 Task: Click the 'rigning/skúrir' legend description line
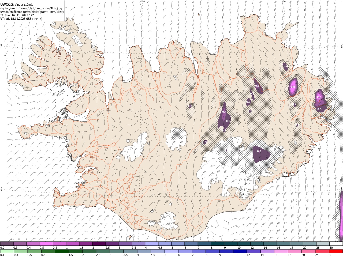click(31, 8)
